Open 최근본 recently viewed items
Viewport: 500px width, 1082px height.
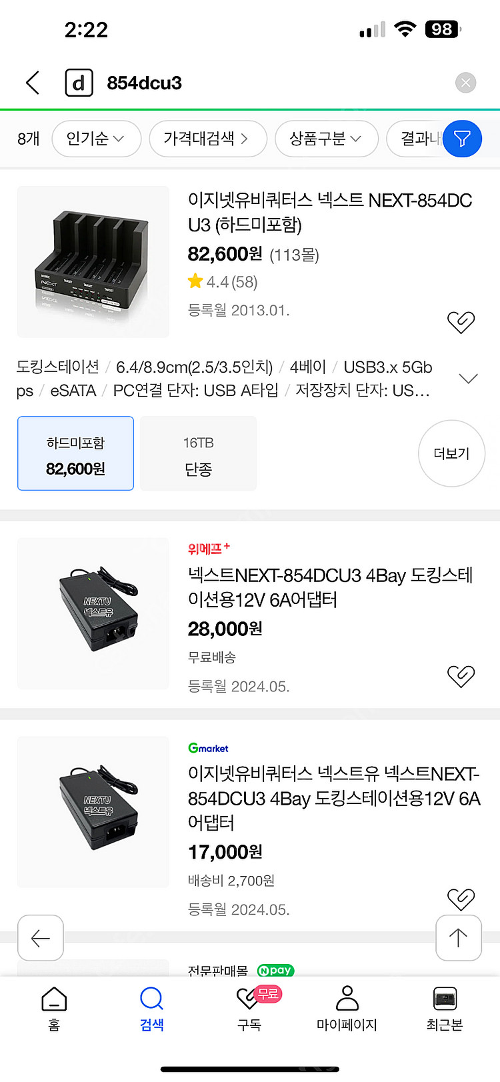(445, 1008)
